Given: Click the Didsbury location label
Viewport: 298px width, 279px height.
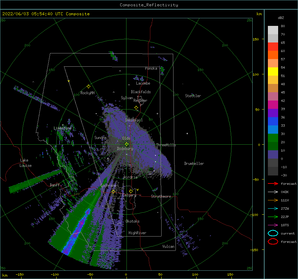Looking at the screenshot, I should click(125, 149).
